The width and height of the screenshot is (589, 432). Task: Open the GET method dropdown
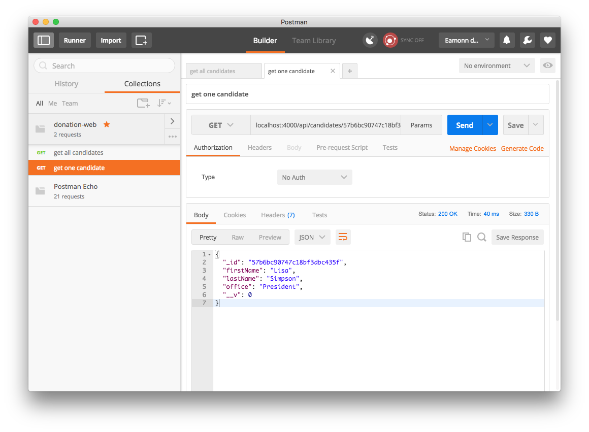[x=221, y=125]
